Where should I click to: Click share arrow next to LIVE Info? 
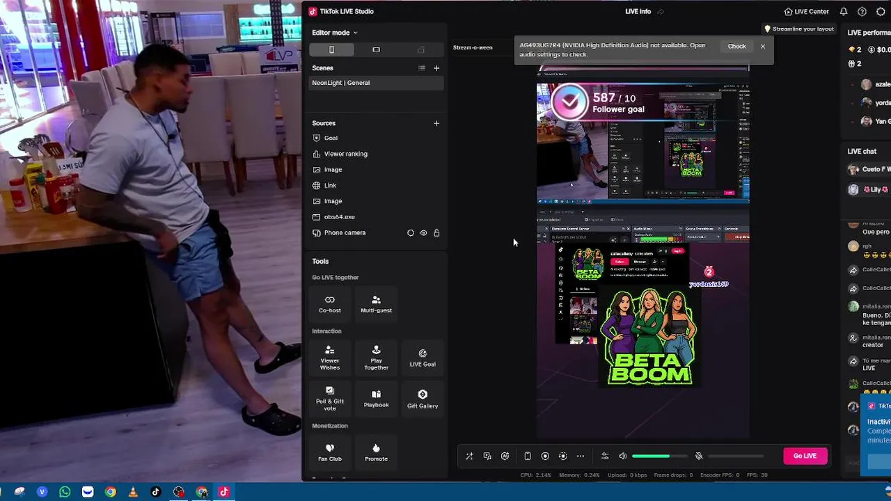(x=661, y=12)
